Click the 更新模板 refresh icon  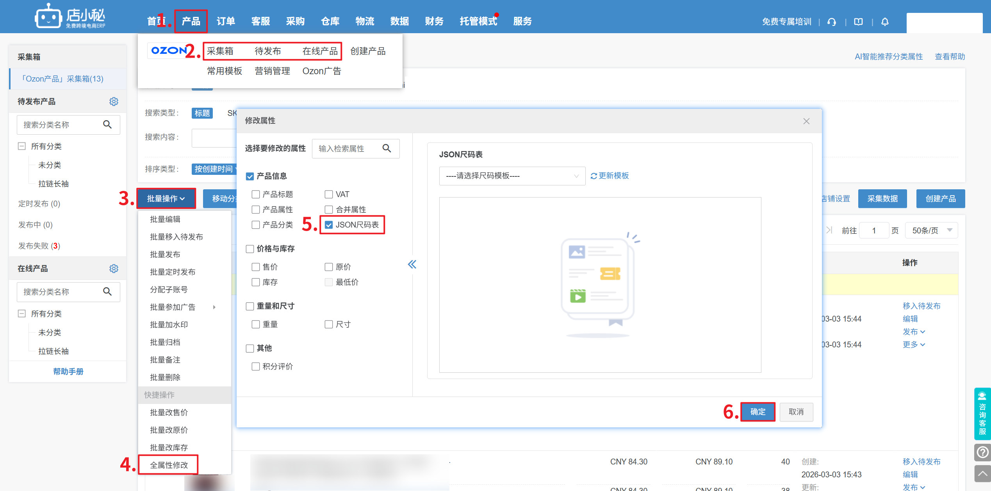click(x=594, y=176)
